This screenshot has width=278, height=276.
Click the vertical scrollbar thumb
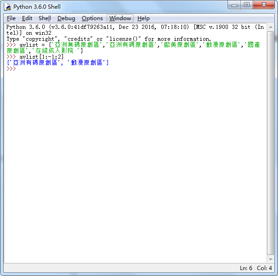coord(271,143)
